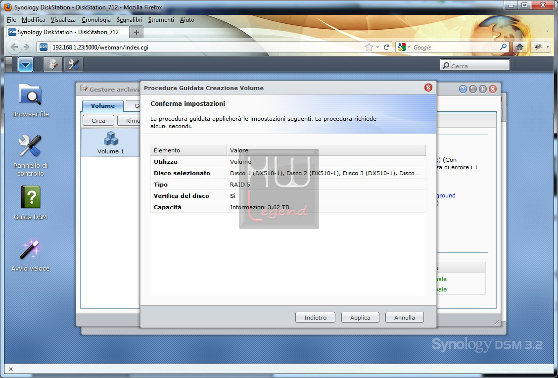Click Annulla to cancel wizard
This screenshot has height=378, width=558.
(404, 317)
